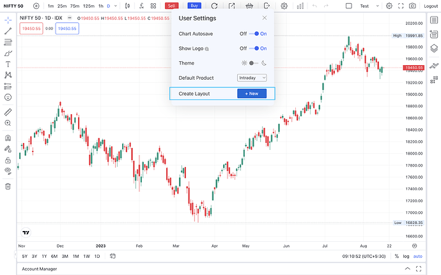Collapse the legend with minus button
Image resolution: width=441 pixels, height=275 pixels.
tap(70, 18)
